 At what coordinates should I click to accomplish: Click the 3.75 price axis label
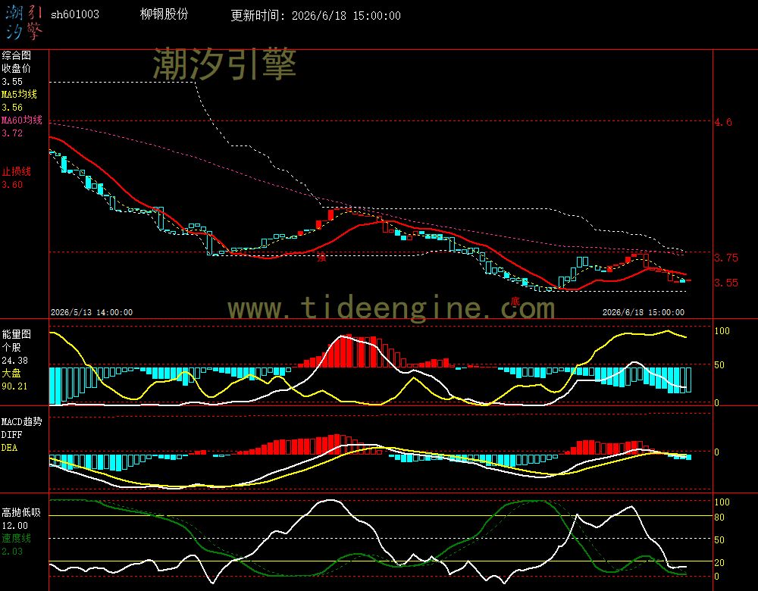[x=726, y=258]
